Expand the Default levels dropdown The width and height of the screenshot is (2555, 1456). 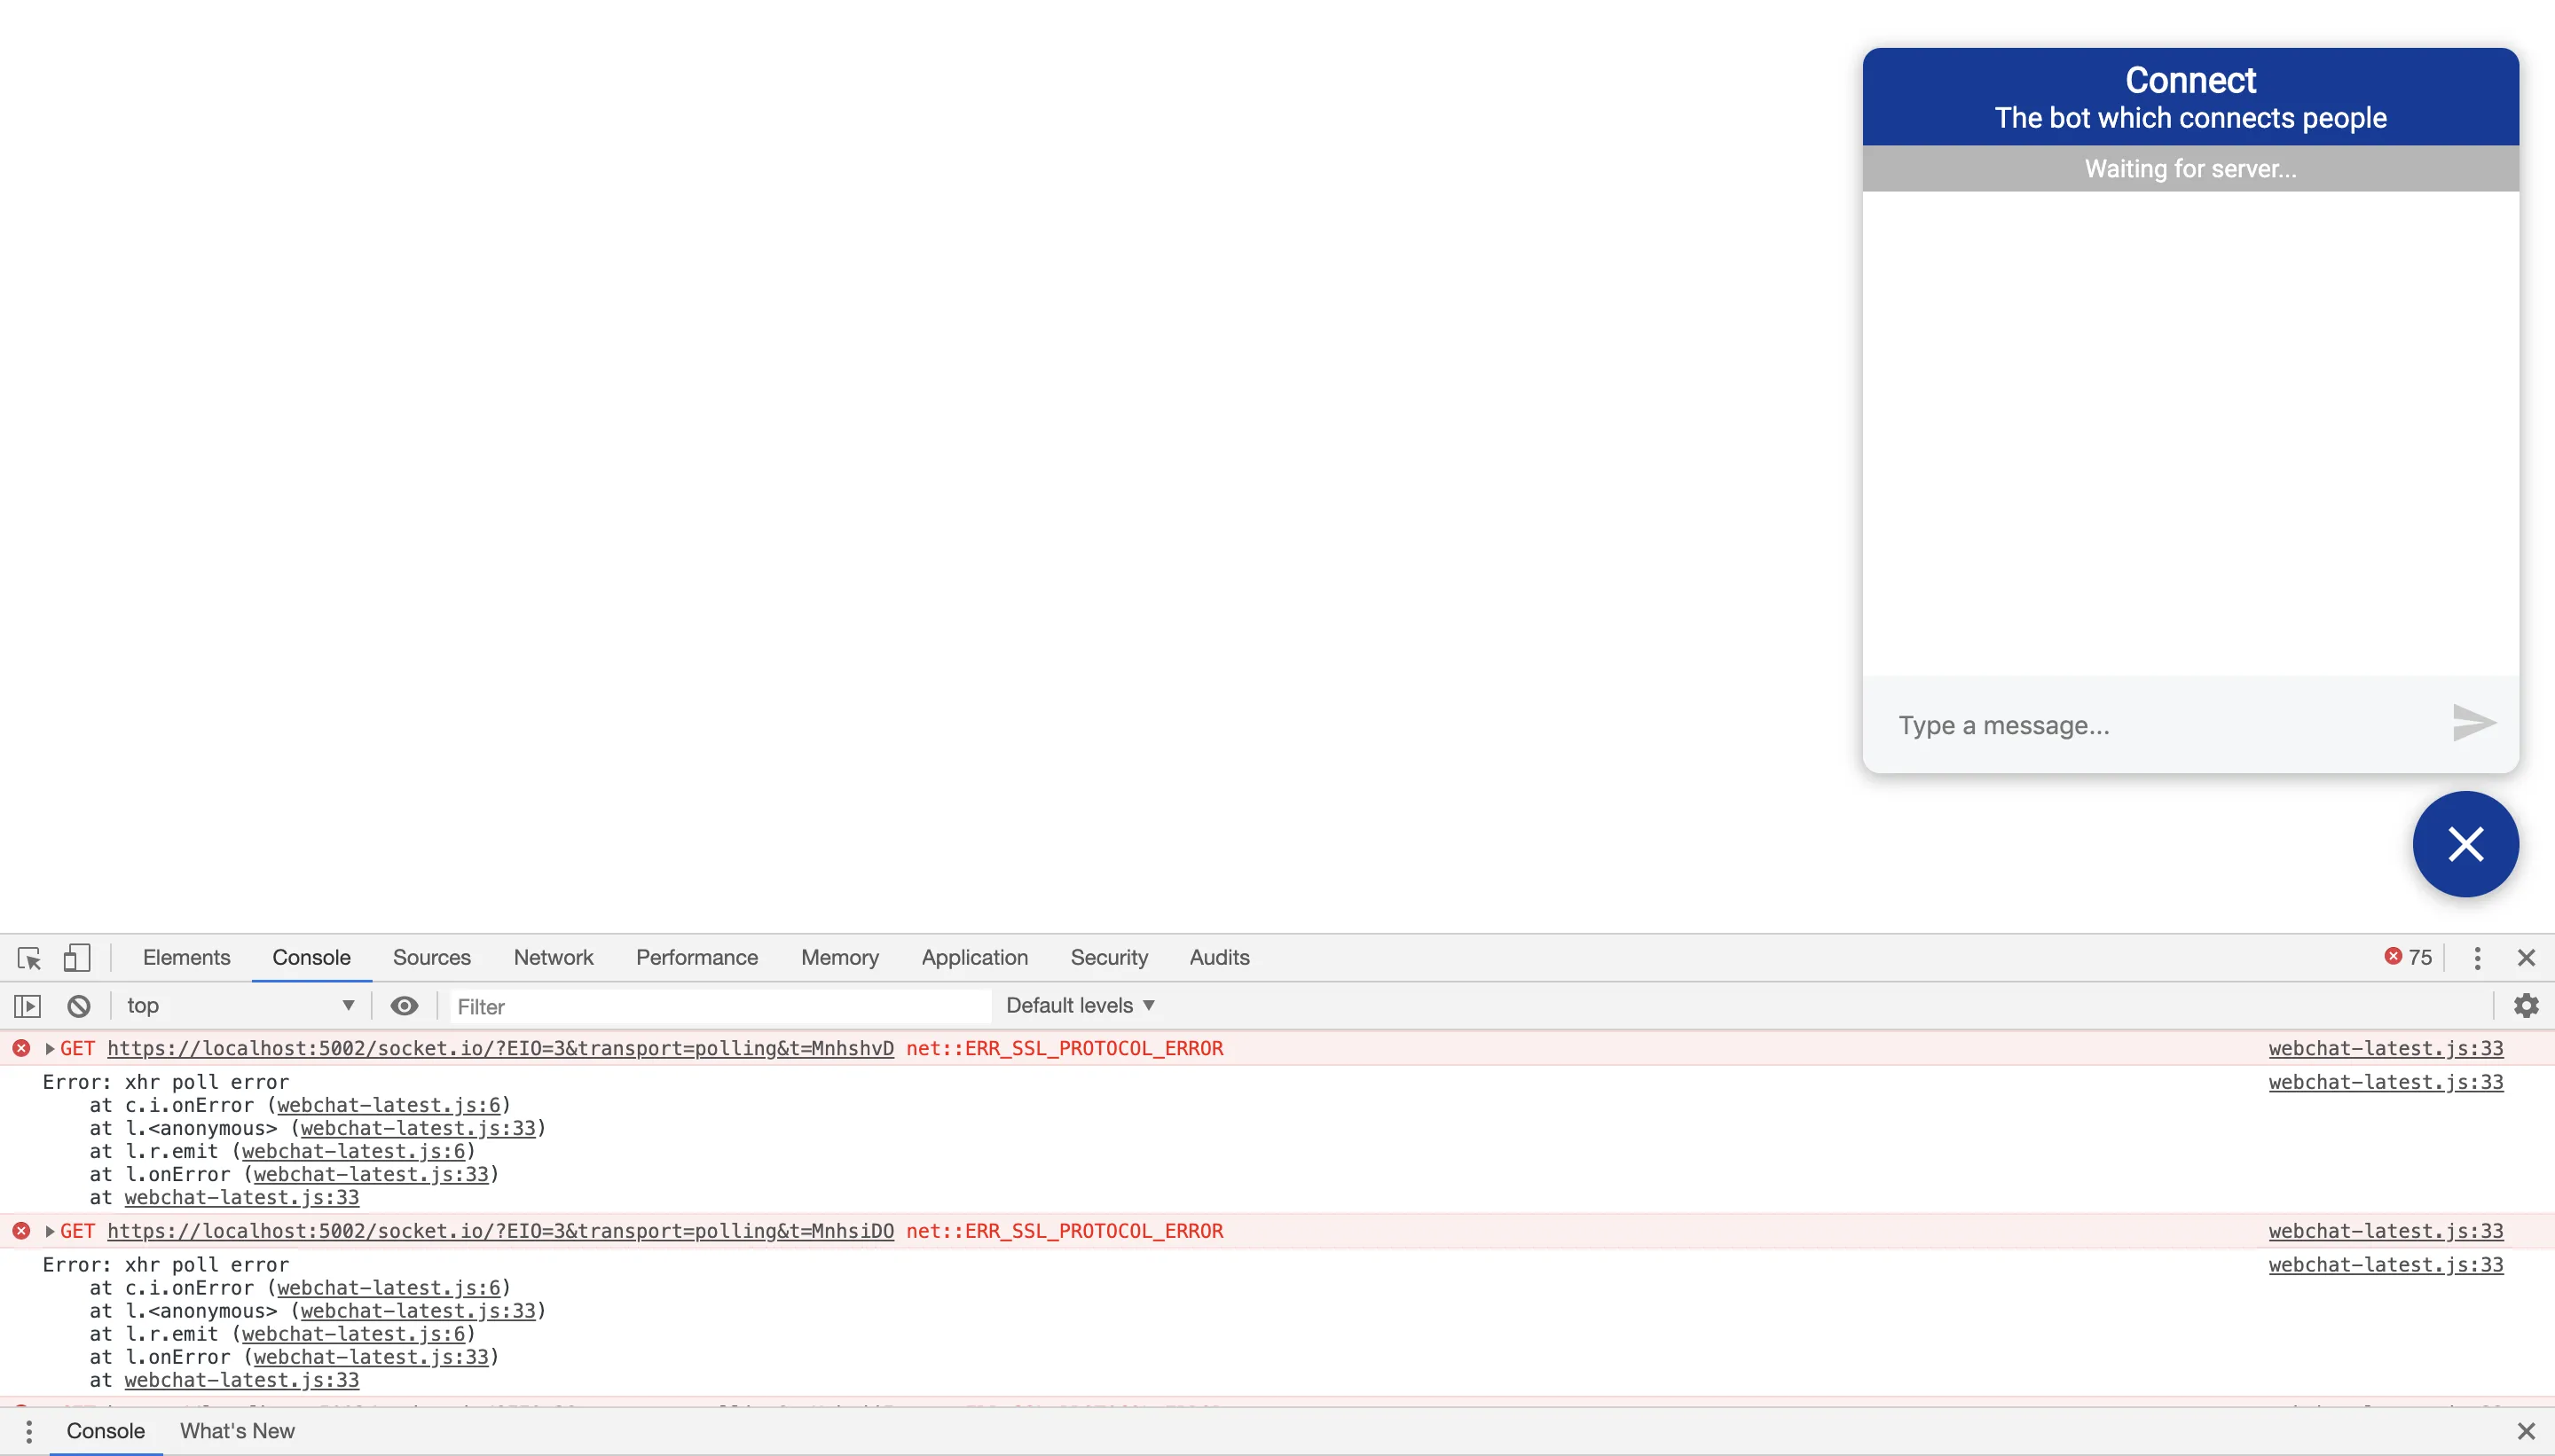tap(1081, 1006)
